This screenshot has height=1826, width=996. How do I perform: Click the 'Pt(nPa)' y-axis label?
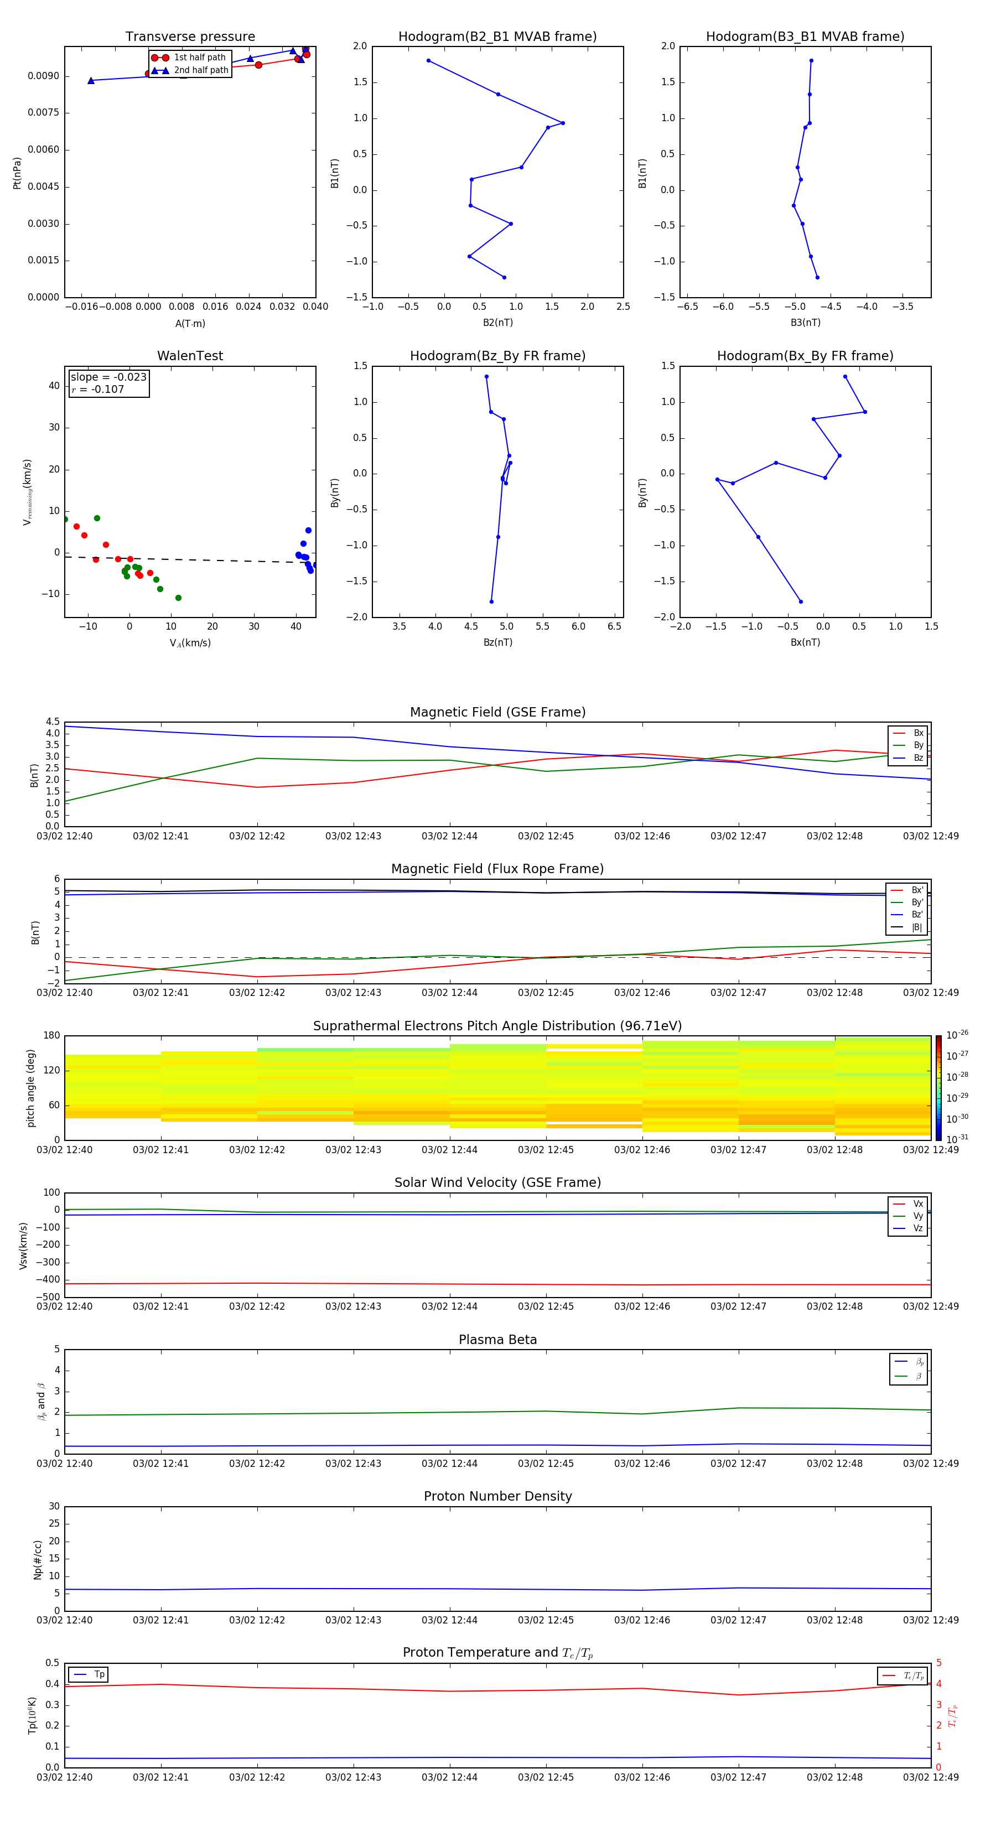click(x=17, y=173)
